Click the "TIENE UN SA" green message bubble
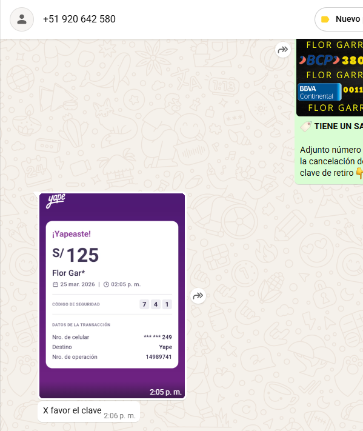Screen dimensions: 363x431 point(328,150)
